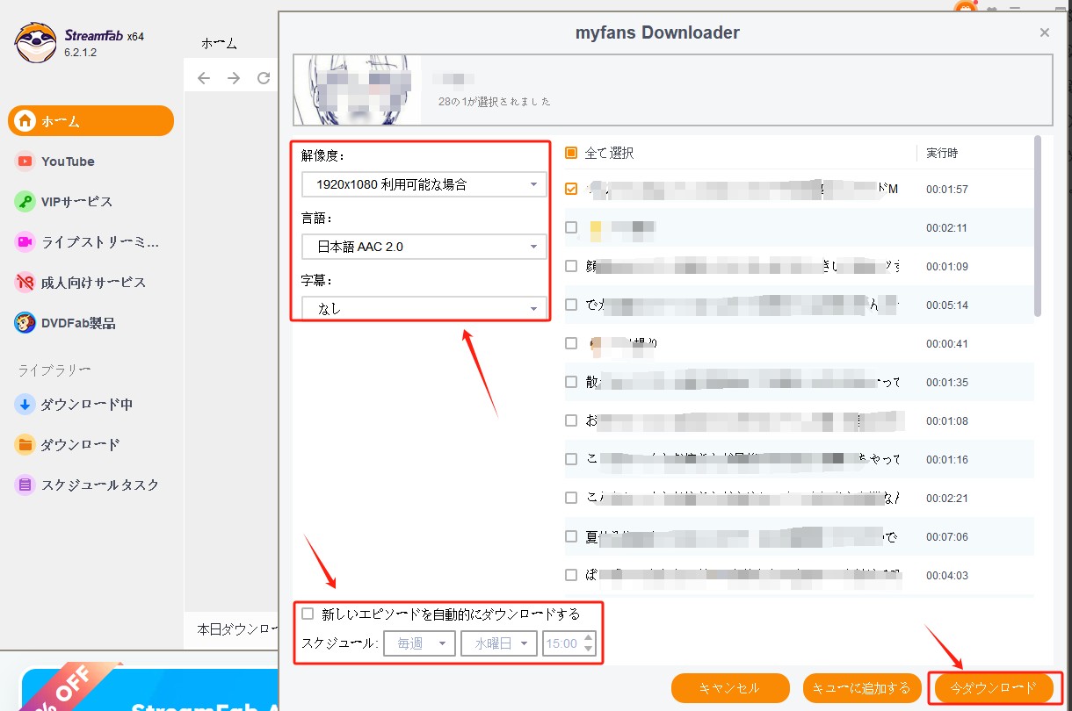The width and height of the screenshot is (1072, 711).
Task: Reload the page with the refresh icon
Action: point(264,79)
